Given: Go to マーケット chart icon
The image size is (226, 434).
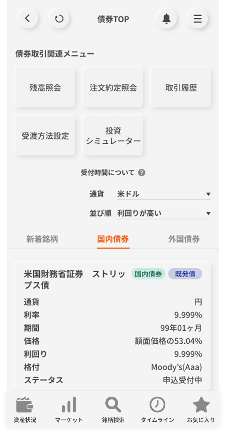Looking at the screenshot, I should (x=69, y=405).
